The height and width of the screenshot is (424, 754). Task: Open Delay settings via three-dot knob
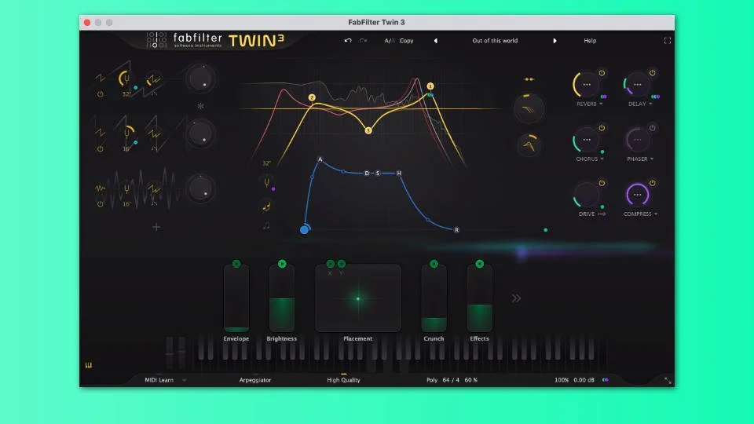[x=638, y=85]
